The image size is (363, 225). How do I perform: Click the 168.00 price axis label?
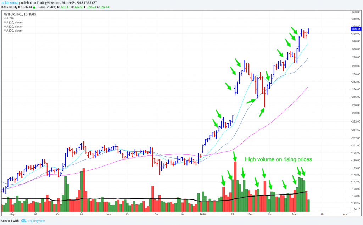pyautogui.click(x=356, y=189)
